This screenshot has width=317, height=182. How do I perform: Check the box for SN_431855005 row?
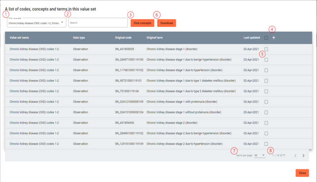pyautogui.click(x=266, y=49)
